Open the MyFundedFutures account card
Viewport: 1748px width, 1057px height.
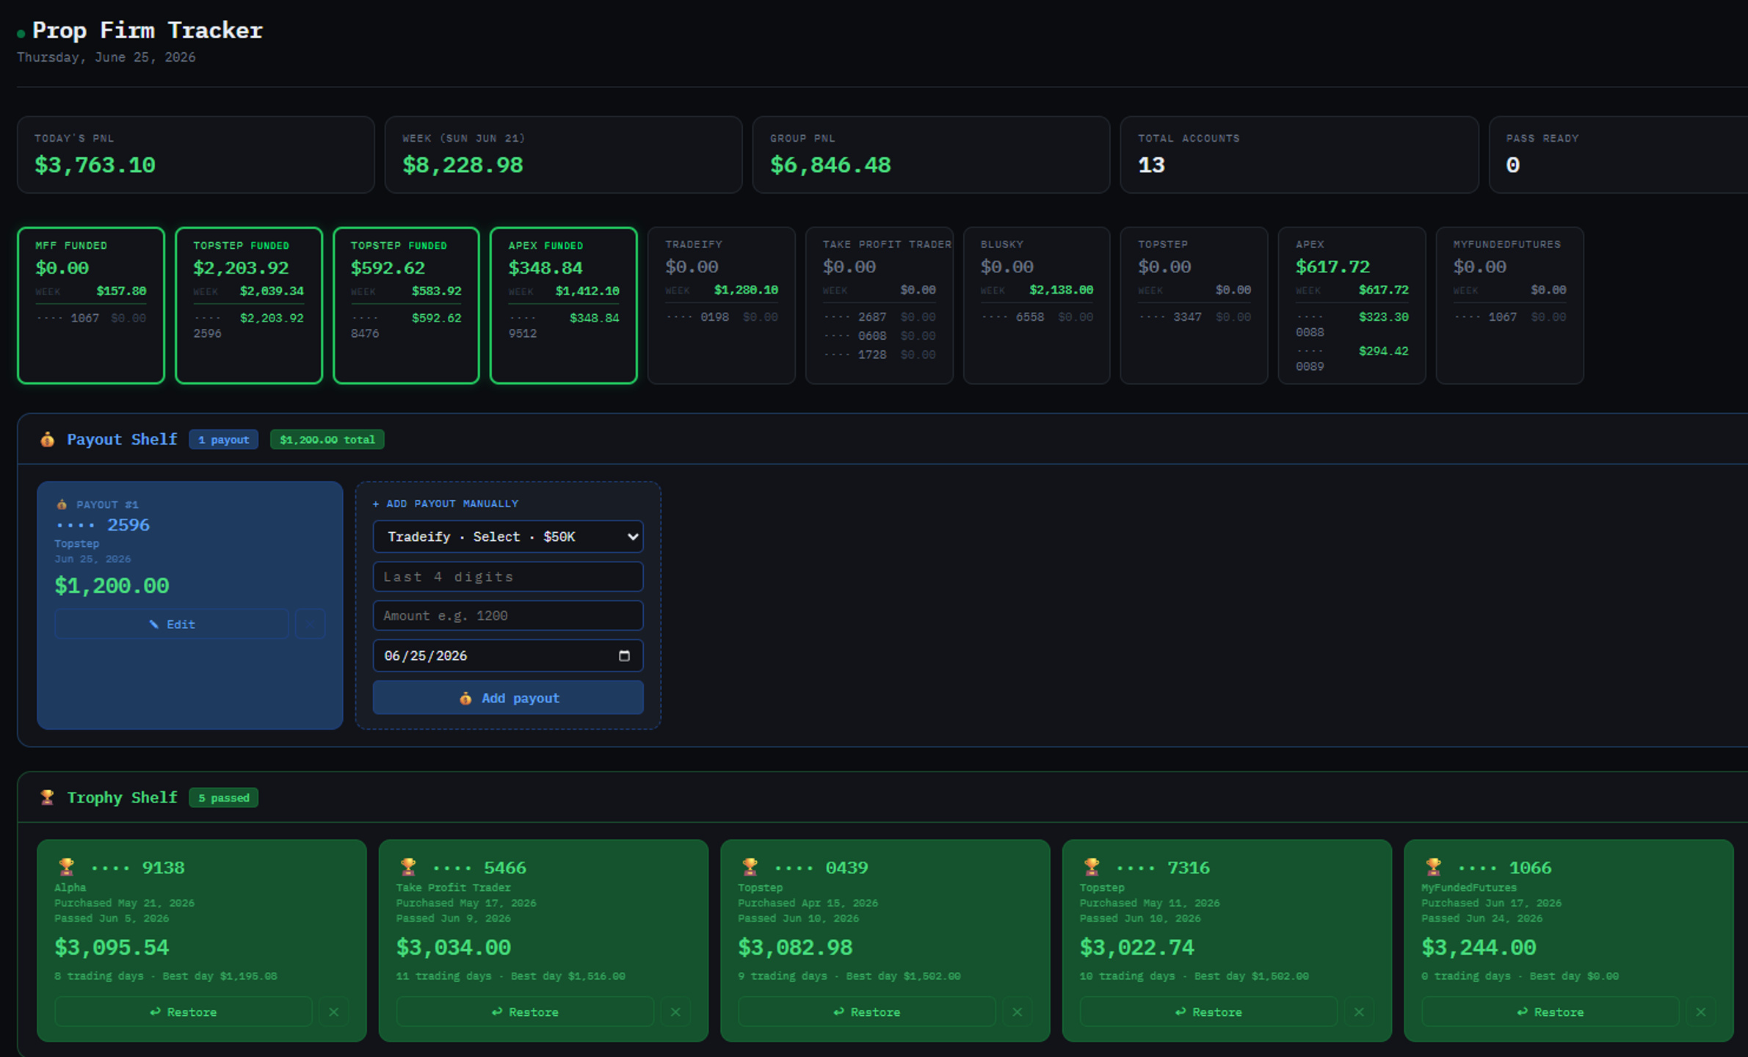(1510, 305)
